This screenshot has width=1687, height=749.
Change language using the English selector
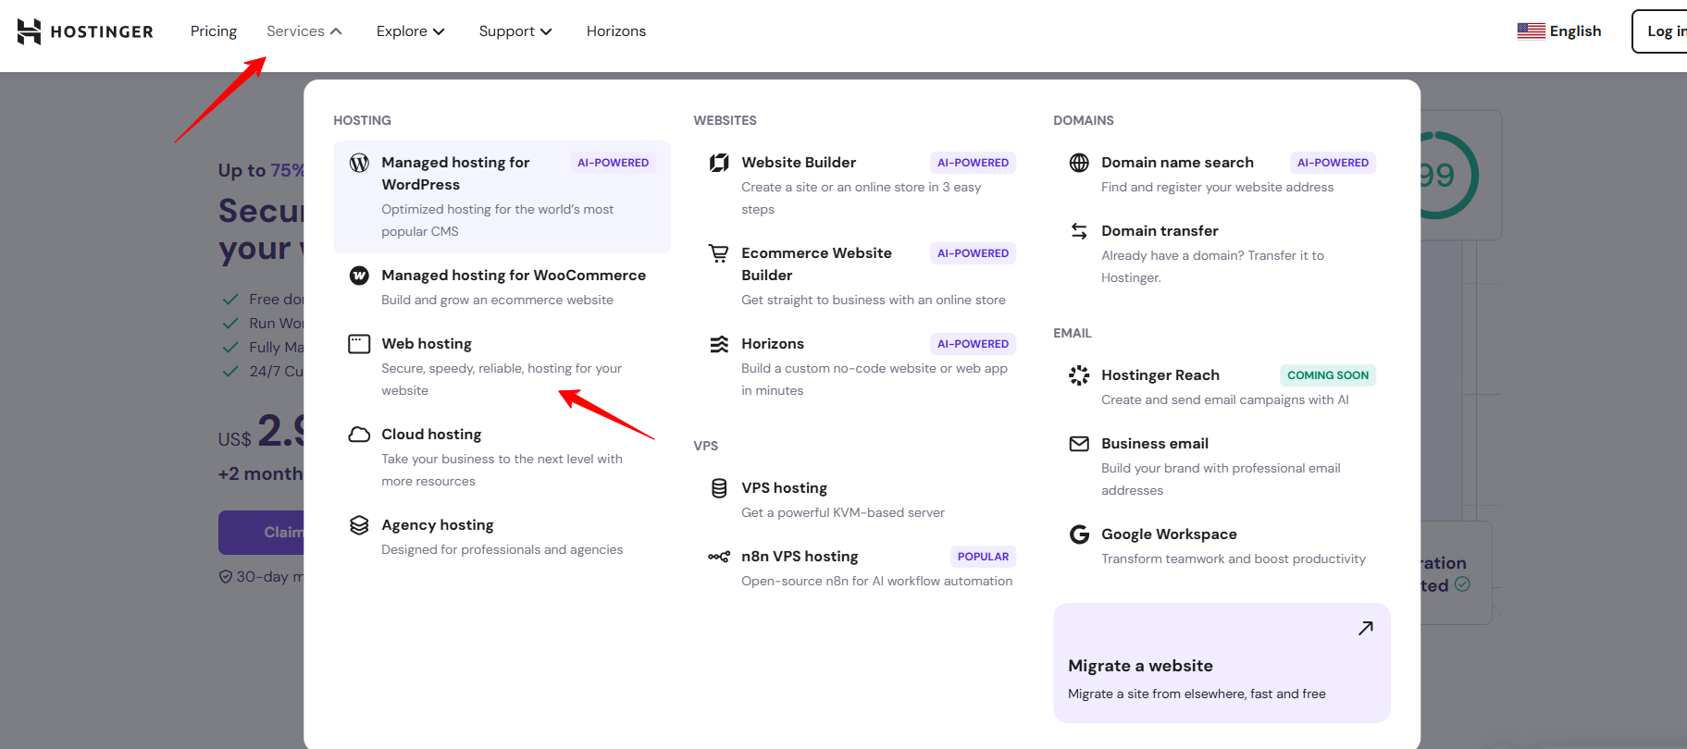(1559, 31)
